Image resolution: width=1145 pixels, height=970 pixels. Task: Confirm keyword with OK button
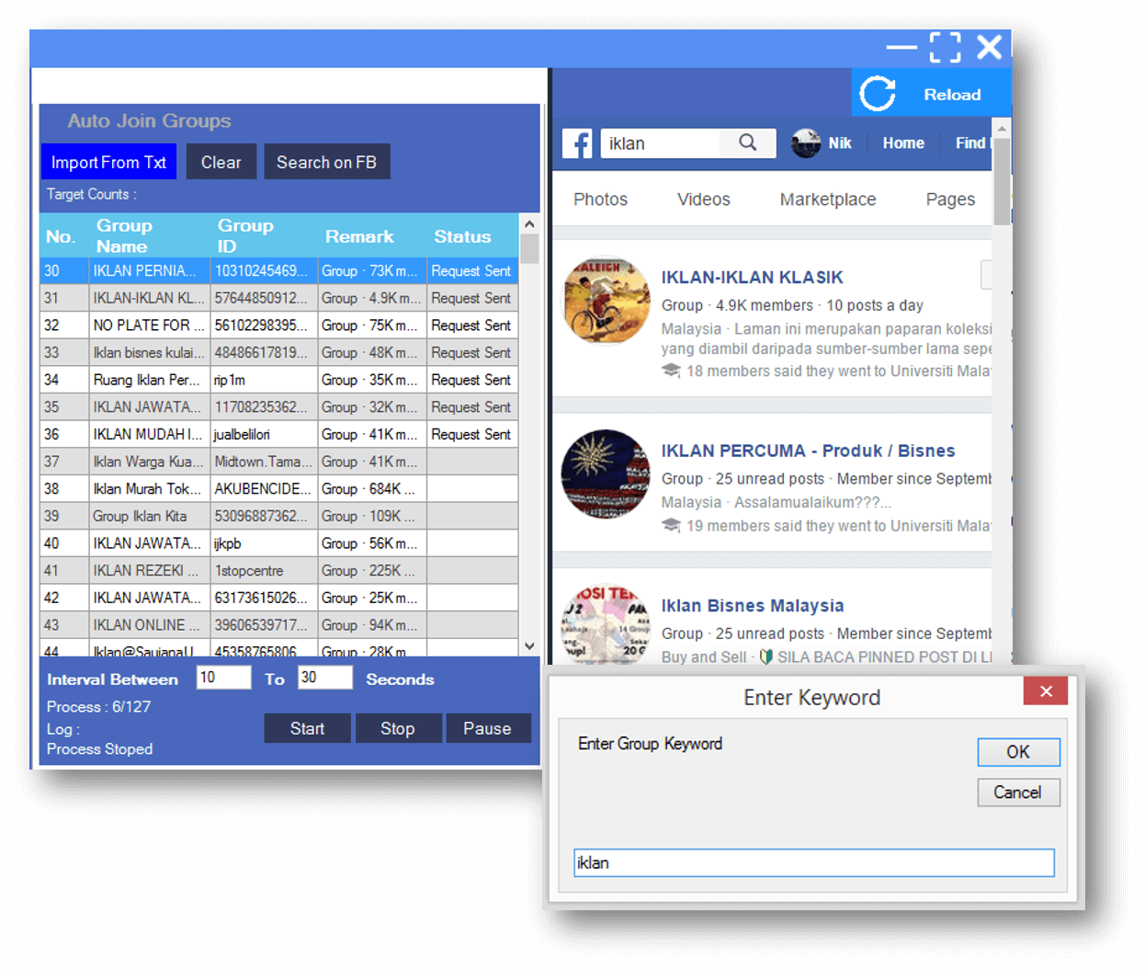(1018, 752)
